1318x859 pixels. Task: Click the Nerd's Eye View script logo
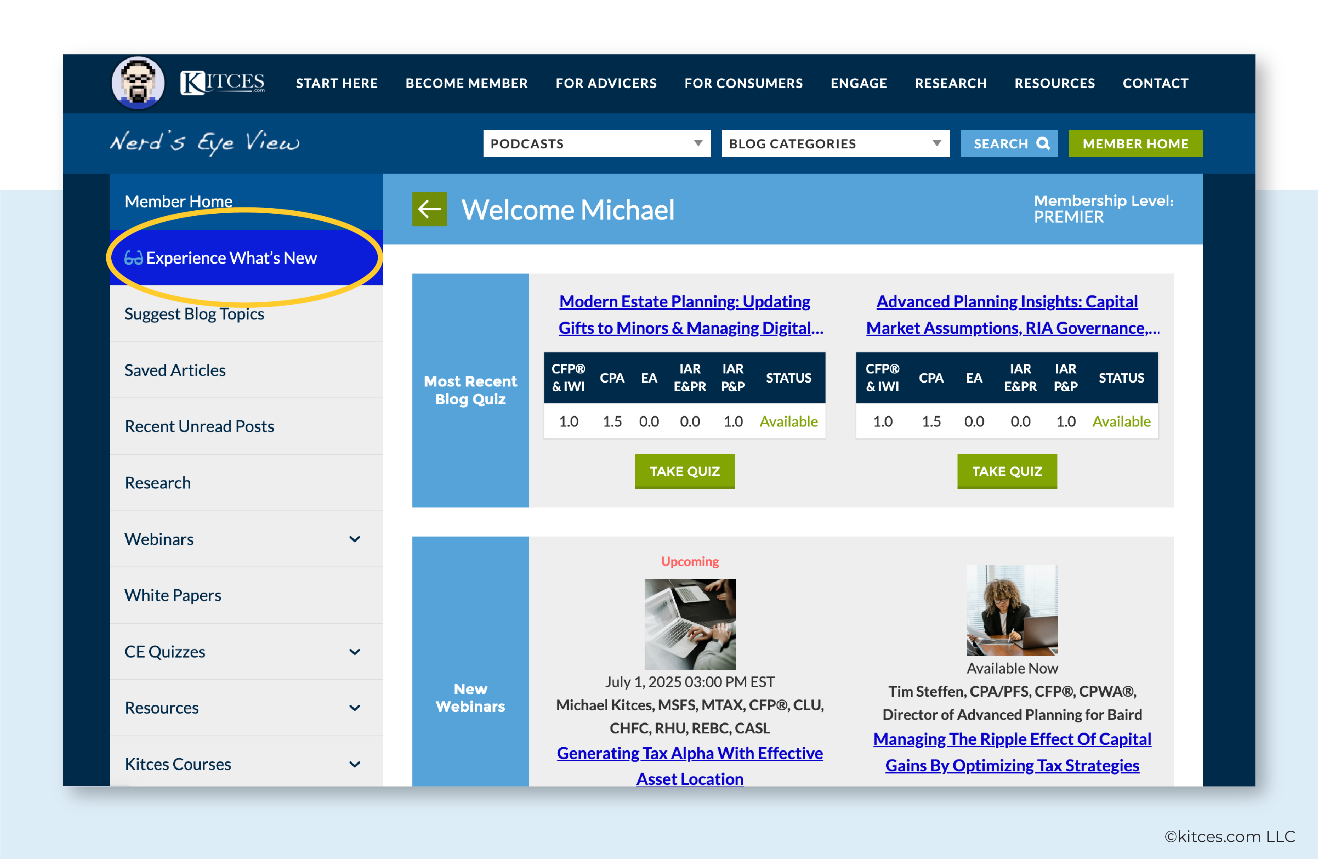[x=204, y=143]
